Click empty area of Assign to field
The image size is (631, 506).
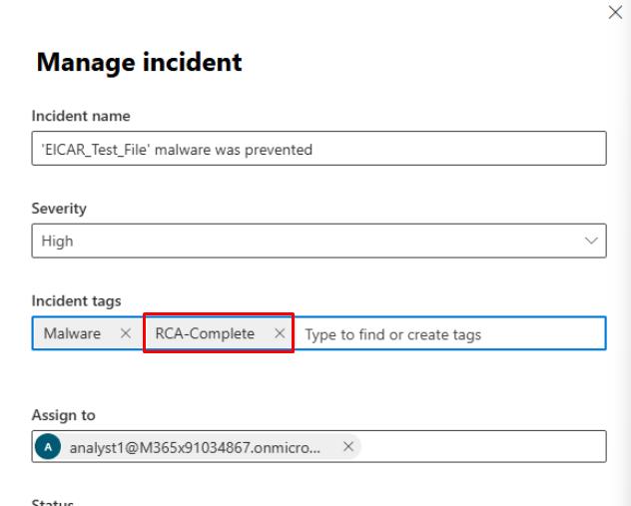pos(479,447)
